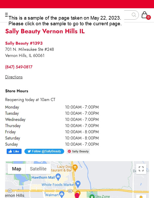Like the page on Facebook
This screenshot has width=154, height=198.
(14, 151)
